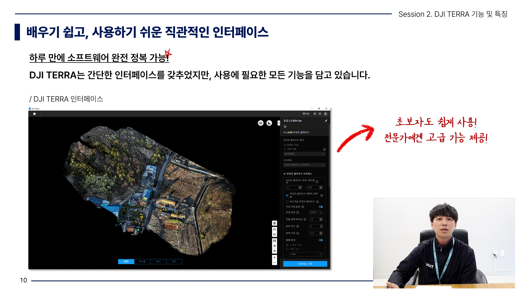Collapse the LiDAR 포인트 클라우드 section

point(285,133)
